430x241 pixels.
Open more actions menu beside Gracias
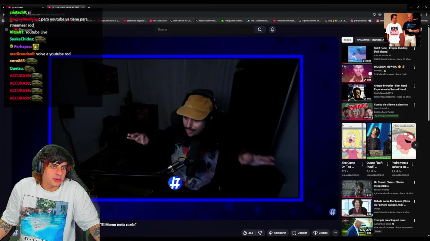(335, 233)
